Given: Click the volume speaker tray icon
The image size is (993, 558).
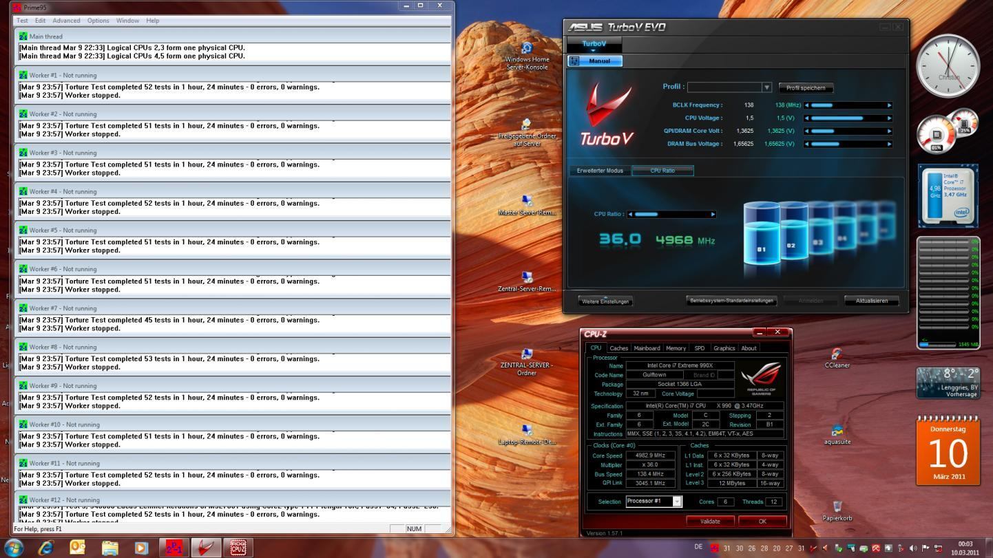Looking at the screenshot, I should pos(912,548).
